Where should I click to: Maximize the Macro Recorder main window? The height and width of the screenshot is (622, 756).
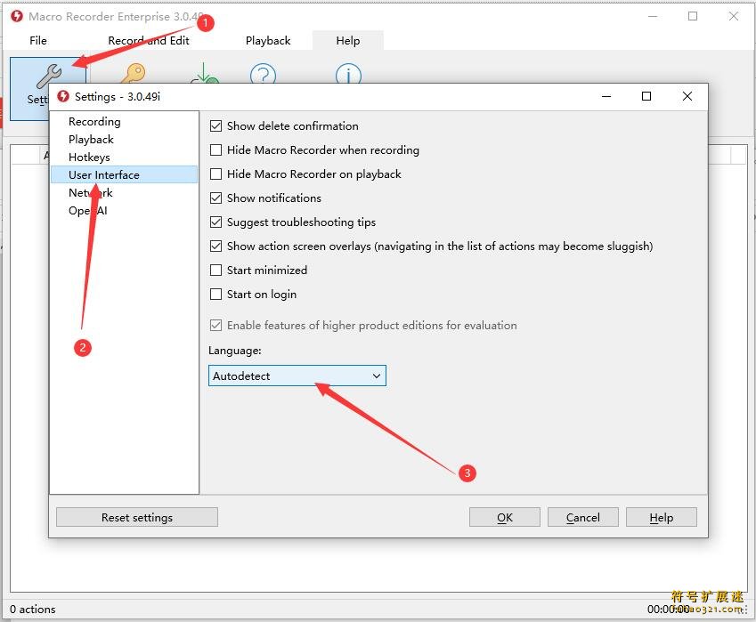point(693,16)
